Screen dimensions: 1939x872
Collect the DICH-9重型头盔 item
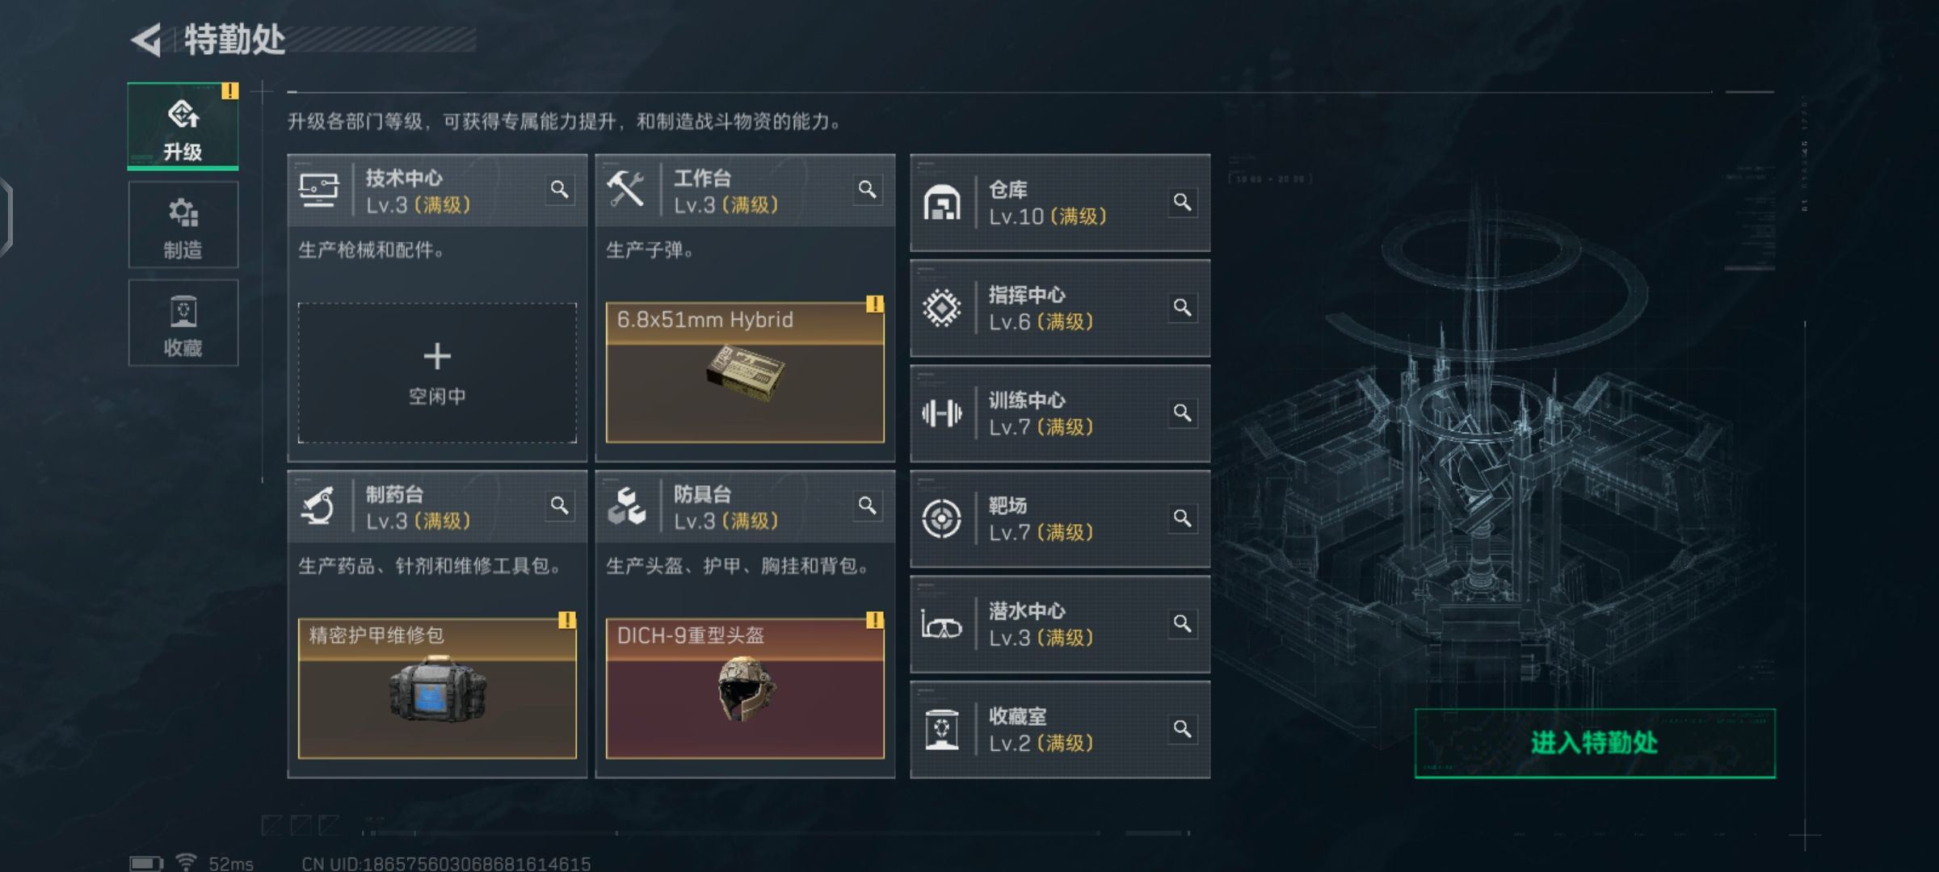[745, 689]
